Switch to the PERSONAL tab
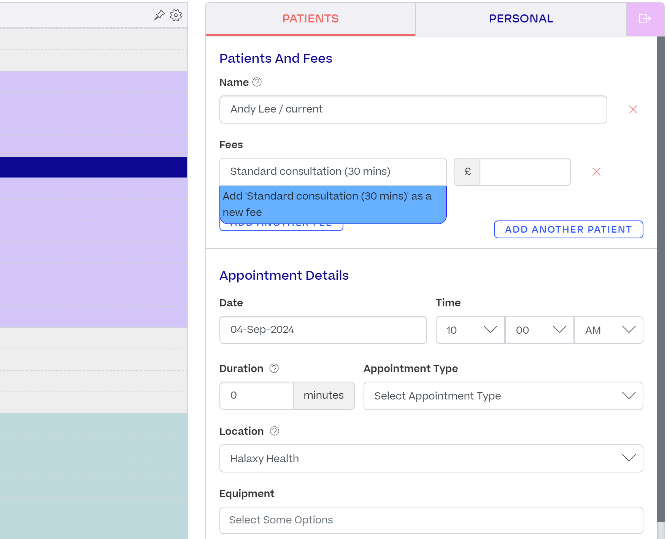This screenshot has height=539, width=667. [521, 19]
